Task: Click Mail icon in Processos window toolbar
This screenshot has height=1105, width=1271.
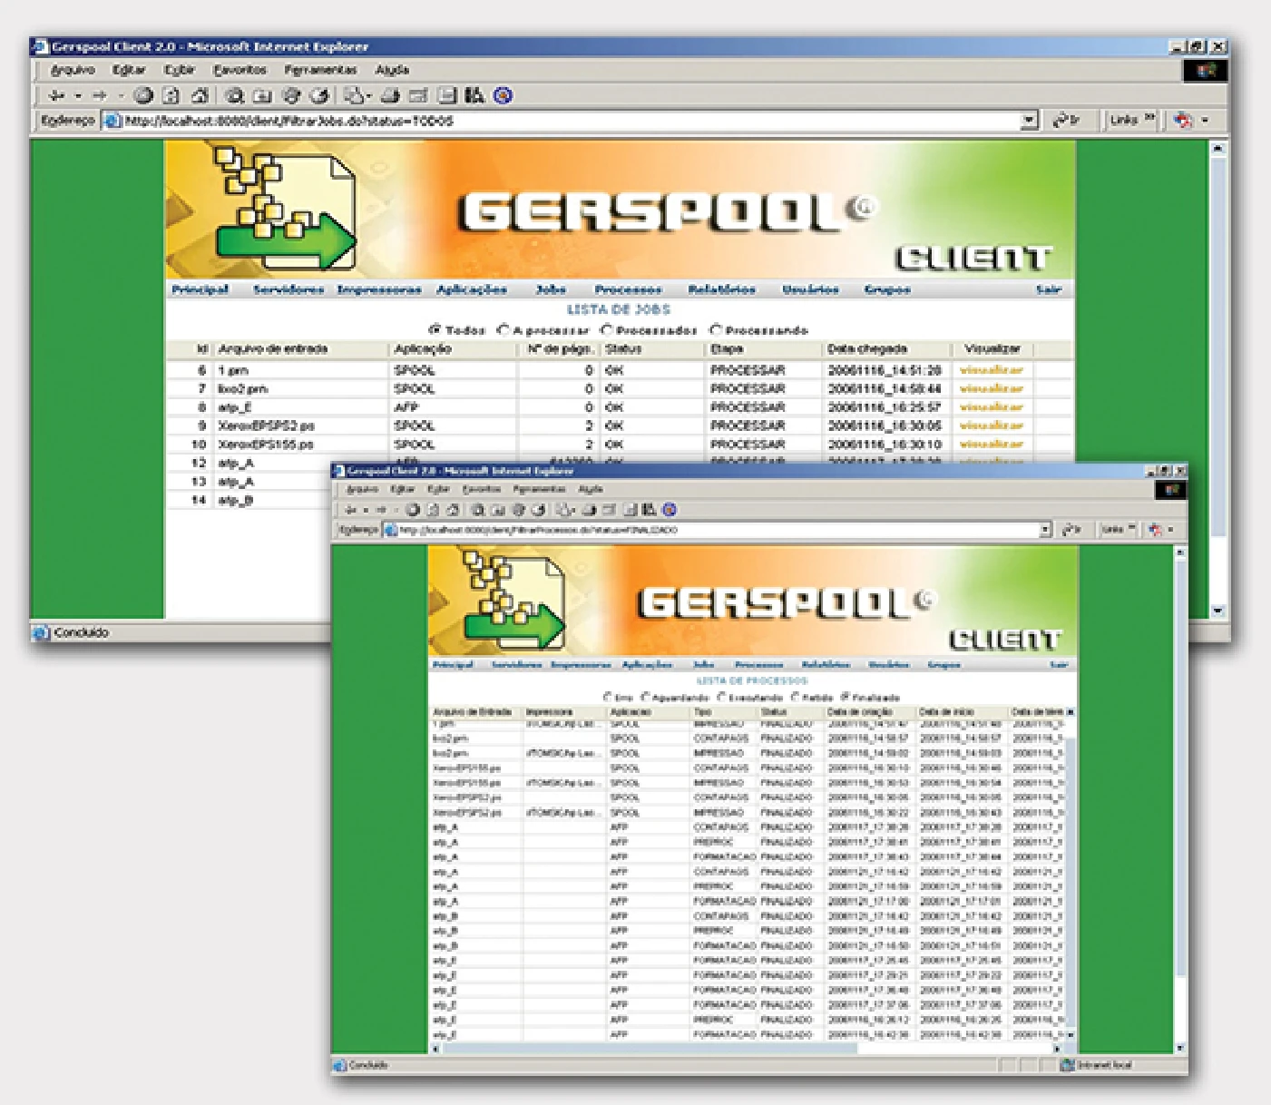Action: [x=562, y=510]
